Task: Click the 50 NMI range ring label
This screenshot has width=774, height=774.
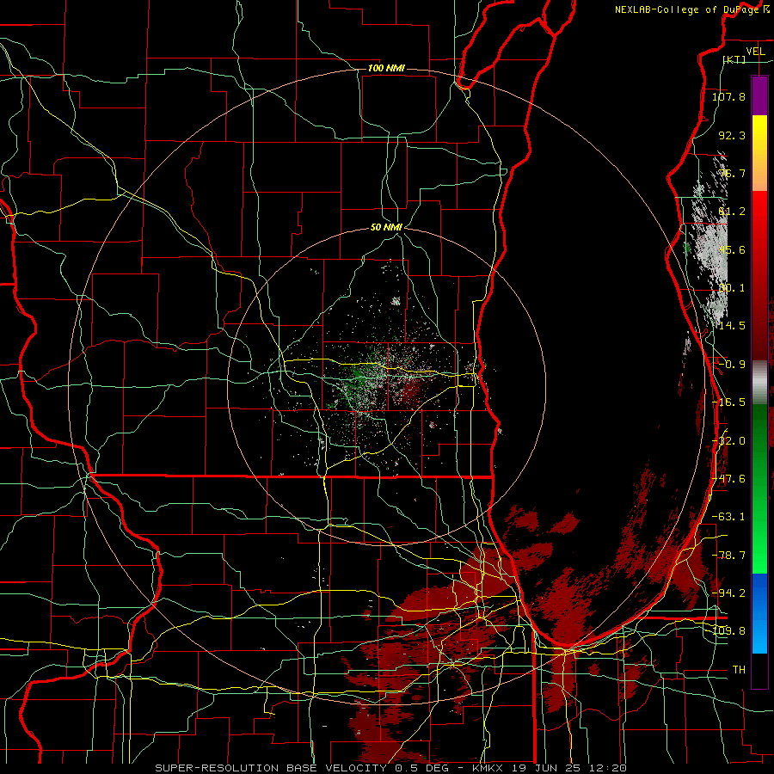Action: pos(386,228)
